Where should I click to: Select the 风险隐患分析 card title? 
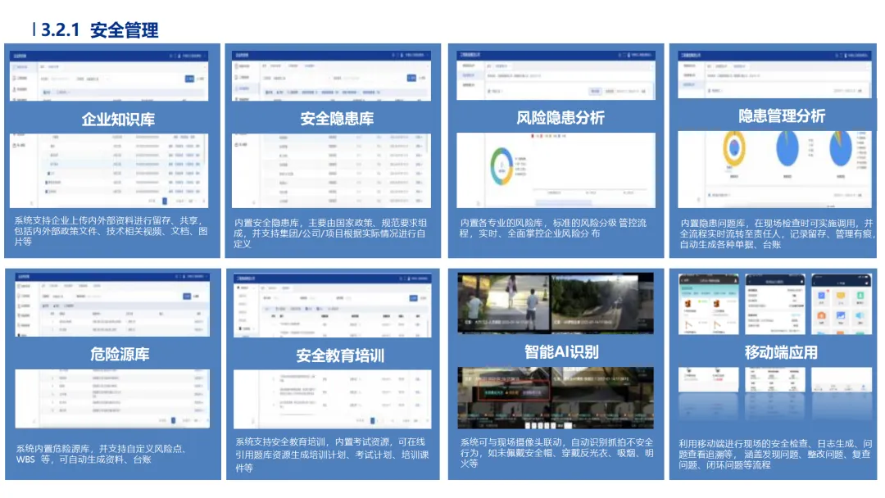tap(560, 117)
